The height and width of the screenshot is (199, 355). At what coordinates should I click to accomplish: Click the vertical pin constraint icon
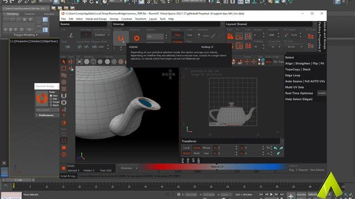coord(199,35)
